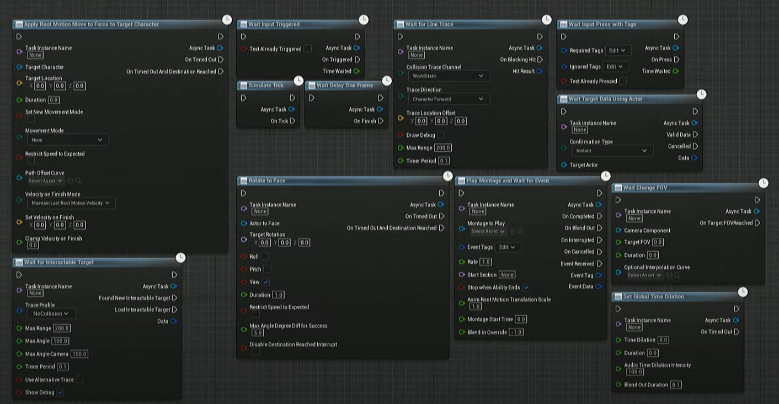779x404 pixels.
Task: Click the On Press exec pin
Action: tap(676, 60)
